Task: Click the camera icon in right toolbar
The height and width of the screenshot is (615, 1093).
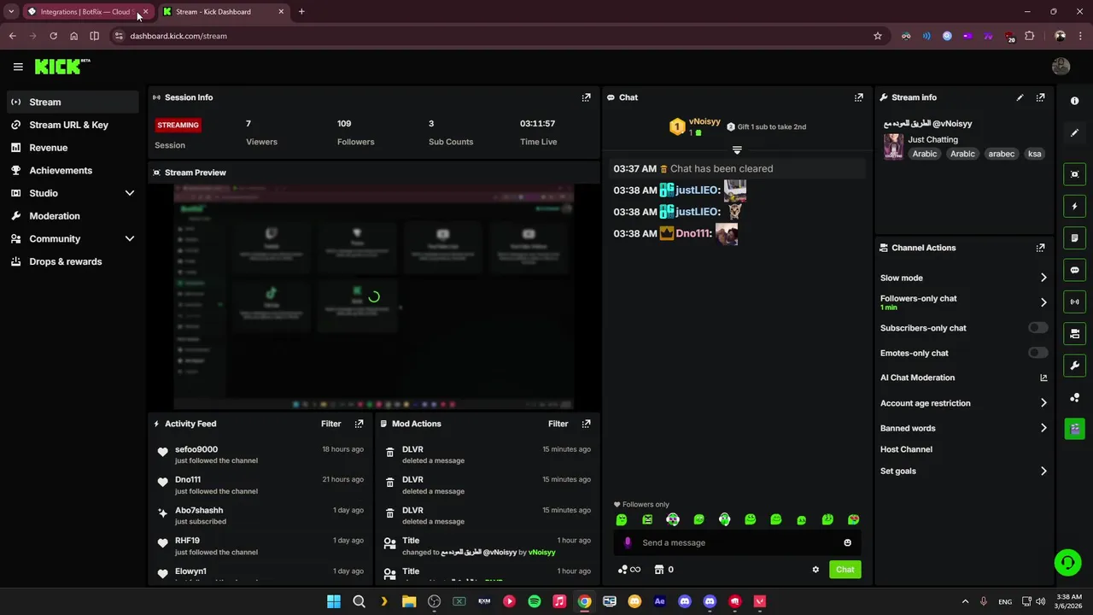Action: point(1075,334)
